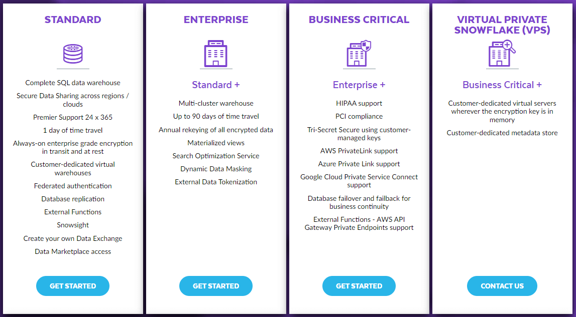Screen dimensions: 576x317
Task: Open the Standard + feature link
Action: pos(215,85)
